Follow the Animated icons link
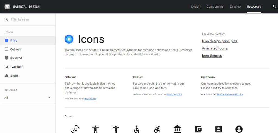This screenshot has height=133, width=278. click(x=214, y=48)
